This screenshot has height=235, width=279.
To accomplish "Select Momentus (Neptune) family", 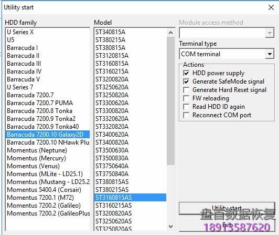I will point(48,150).
